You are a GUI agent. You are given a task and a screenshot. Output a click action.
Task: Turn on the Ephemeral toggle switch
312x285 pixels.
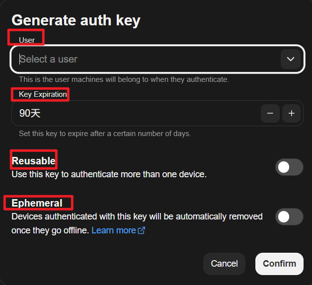(289, 217)
